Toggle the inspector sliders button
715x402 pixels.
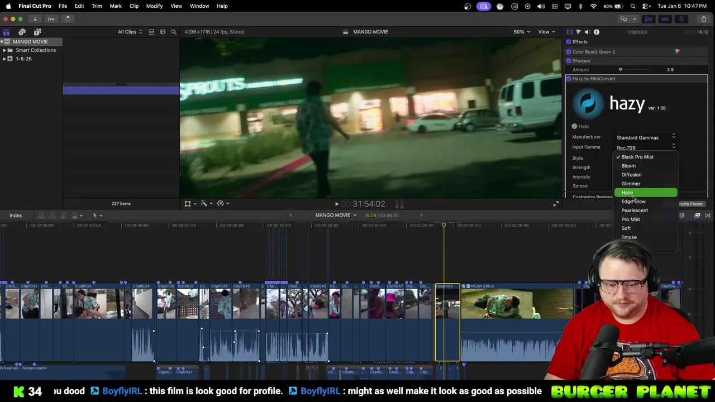pyautogui.click(x=681, y=19)
